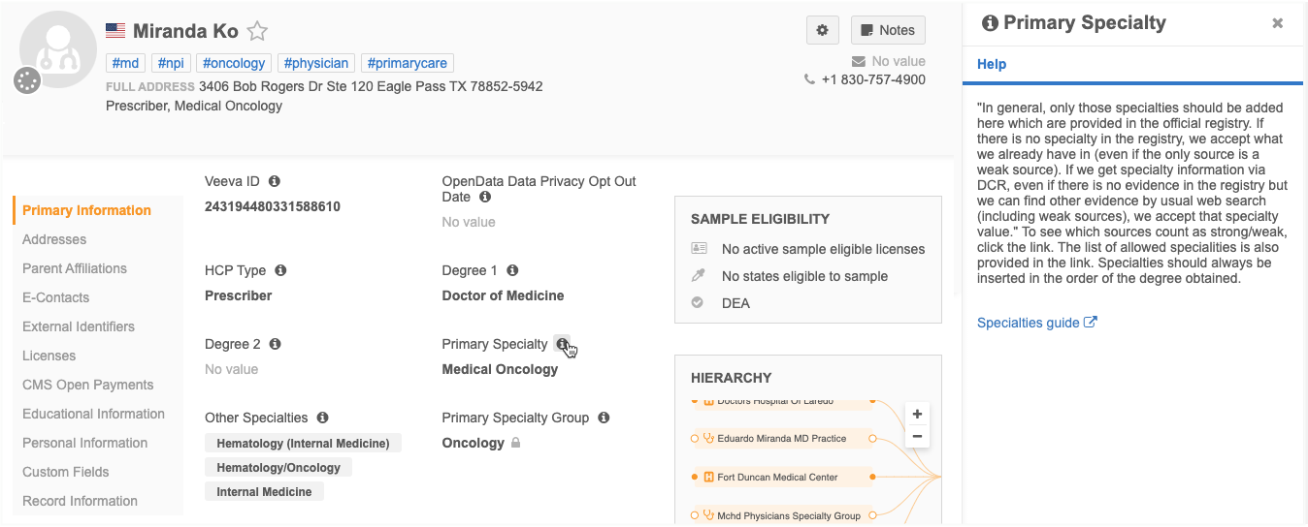Image resolution: width=1308 pixels, height=527 pixels.
Task: Click the Other Specialties info icon
Action: point(322,418)
